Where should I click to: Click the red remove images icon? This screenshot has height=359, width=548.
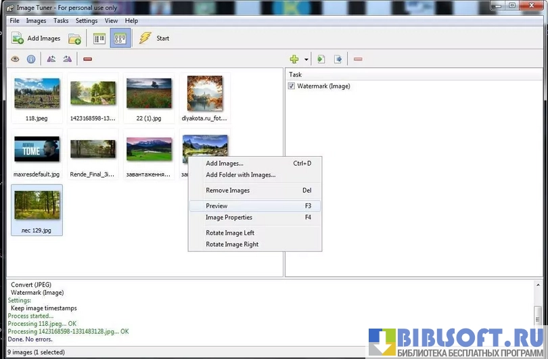coord(87,59)
